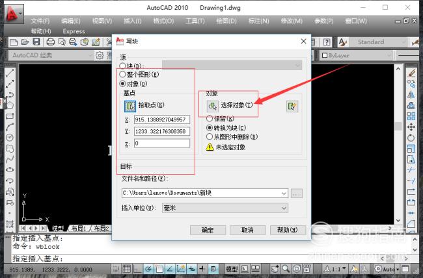This screenshot has width=423, height=278.
Task: Click the Z coordinate input field
Action: (x=162, y=143)
